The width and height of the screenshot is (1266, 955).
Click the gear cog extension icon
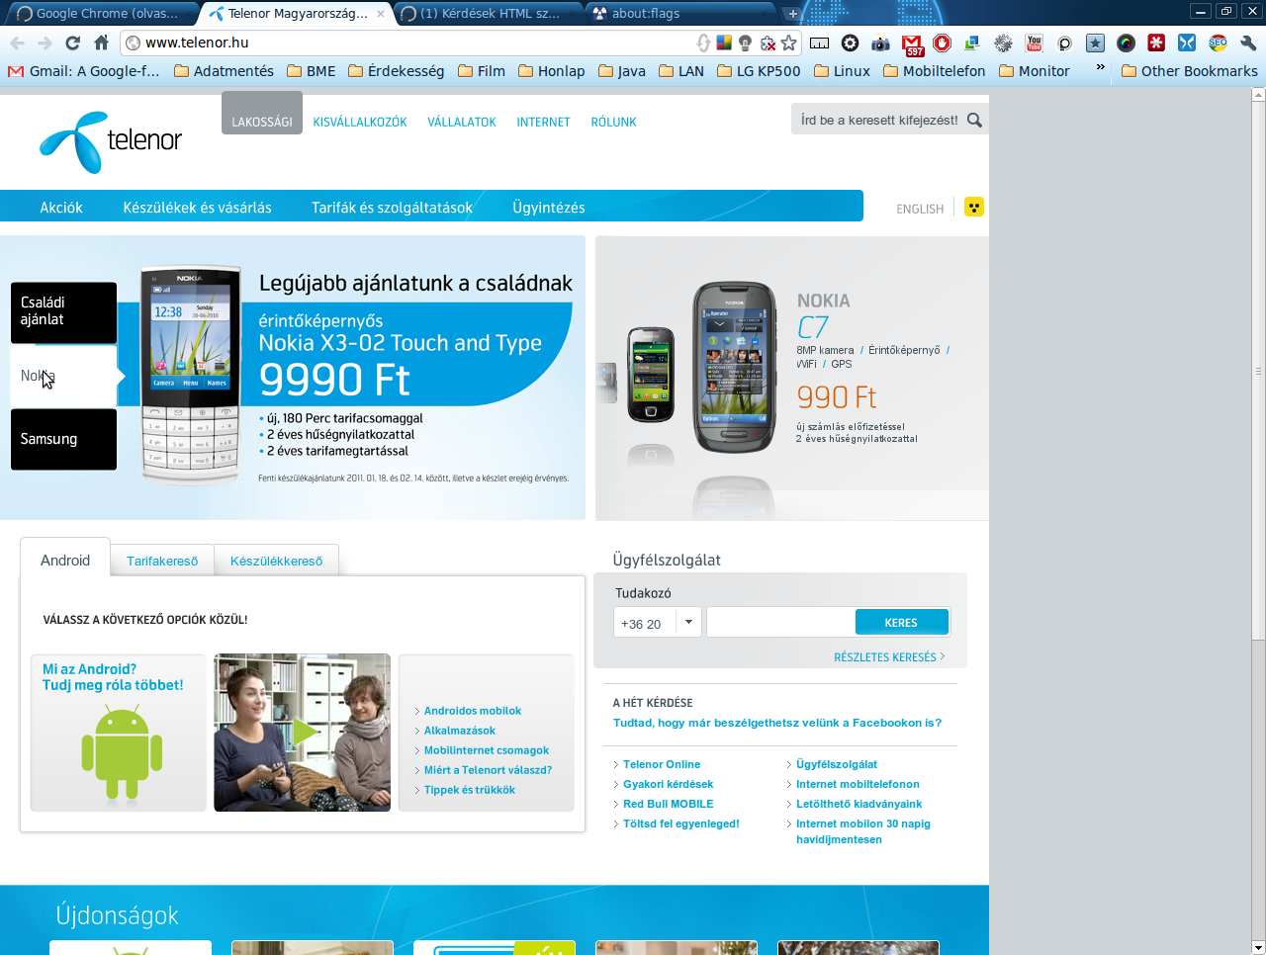[850, 43]
